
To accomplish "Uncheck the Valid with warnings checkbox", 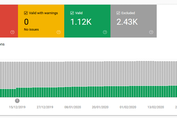I will 26,13.
